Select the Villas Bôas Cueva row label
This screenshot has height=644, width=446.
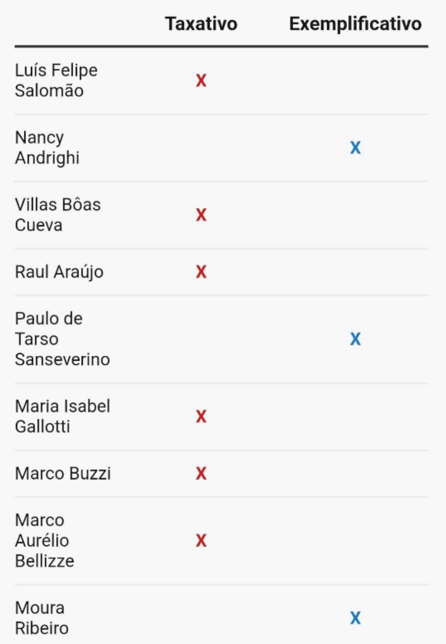tap(58, 215)
